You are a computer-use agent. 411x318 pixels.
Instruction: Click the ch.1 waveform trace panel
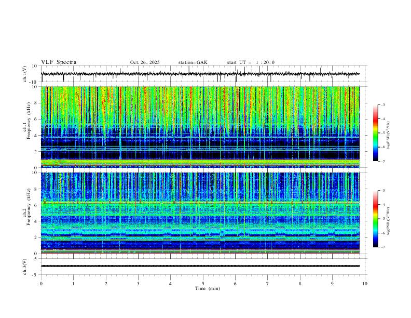(x=204, y=74)
